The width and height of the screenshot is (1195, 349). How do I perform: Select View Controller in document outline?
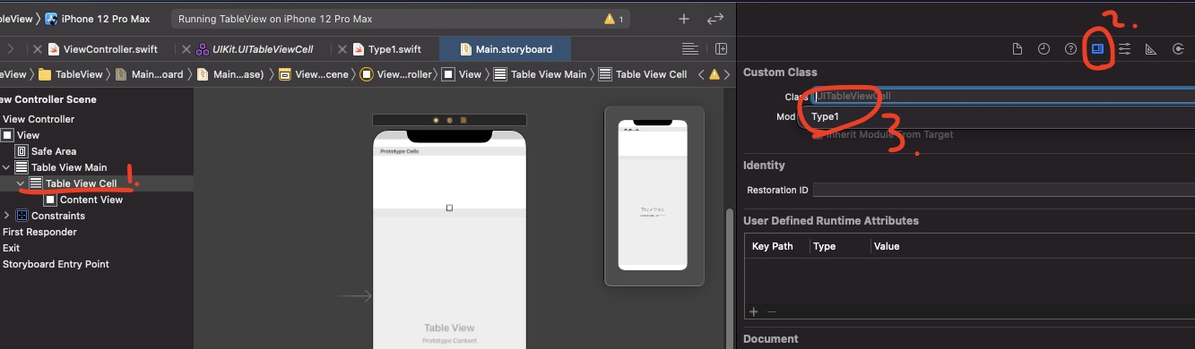39,119
